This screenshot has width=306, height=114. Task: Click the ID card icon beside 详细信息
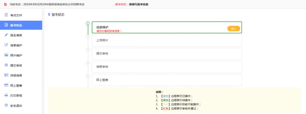(6, 75)
